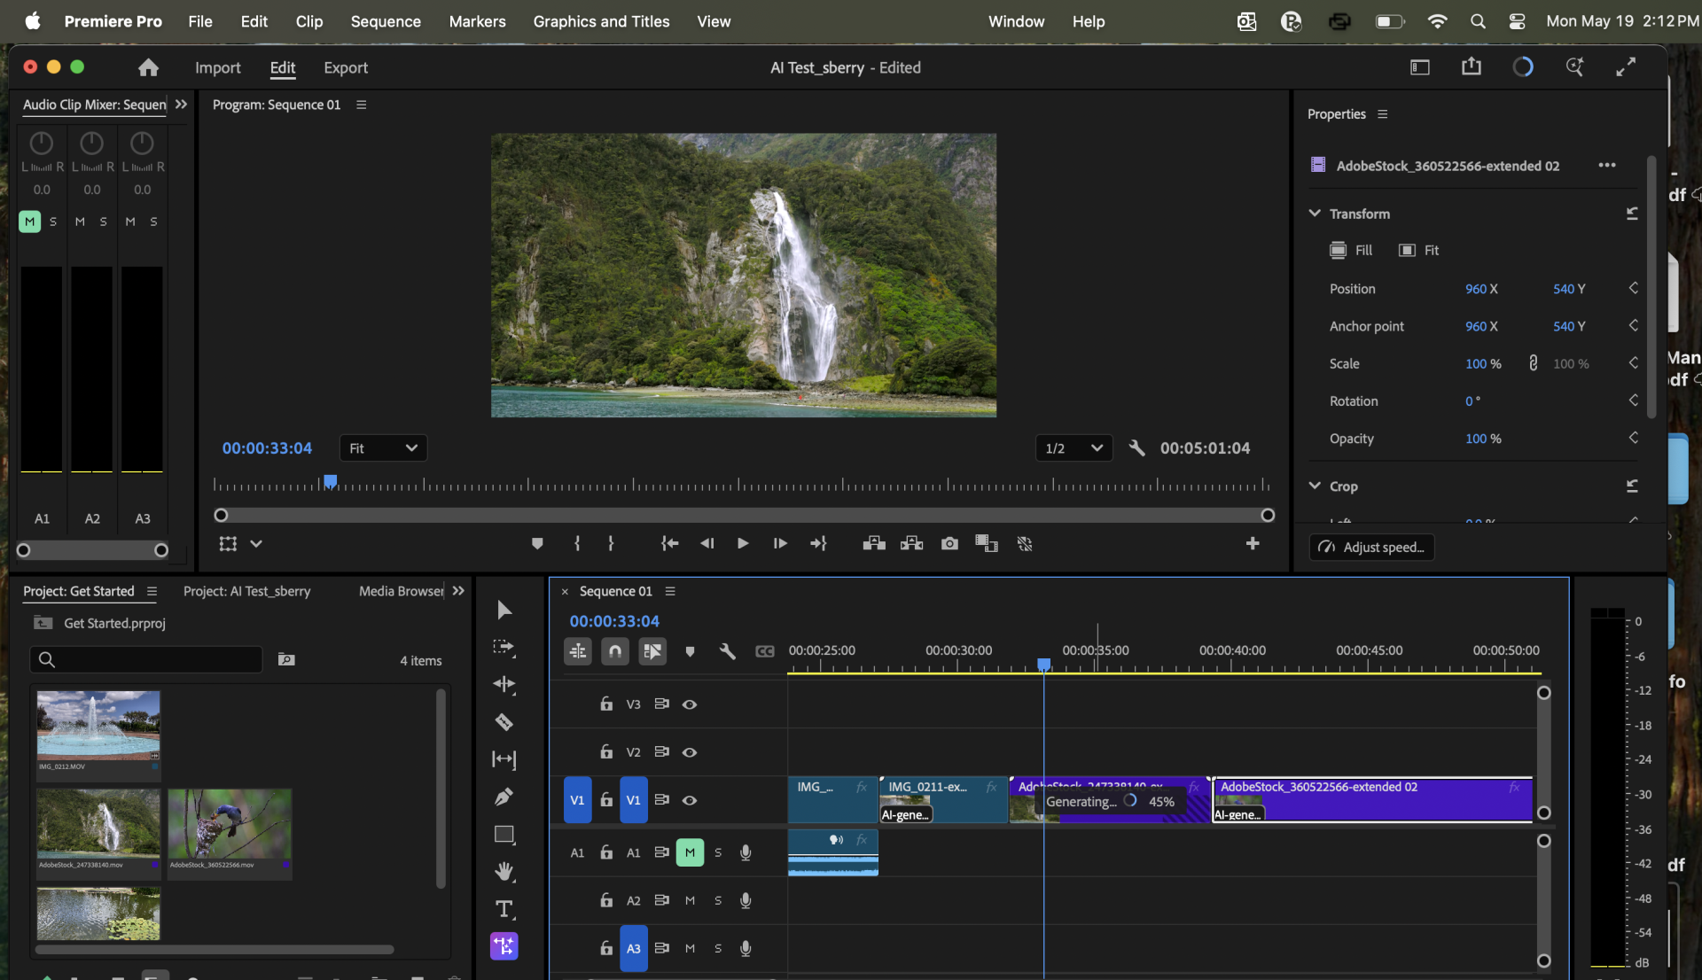This screenshot has height=980, width=1702.
Task: Select the Type tool
Action: 504,909
